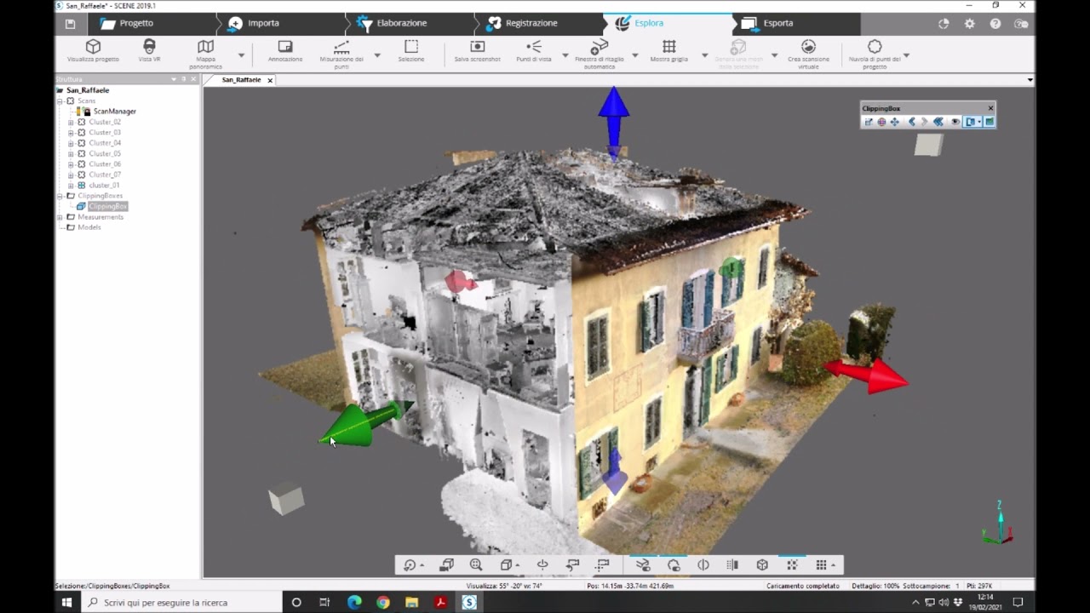Click the perspective cube icon in bottom toolbar
1090x613 pixels.
click(x=506, y=565)
